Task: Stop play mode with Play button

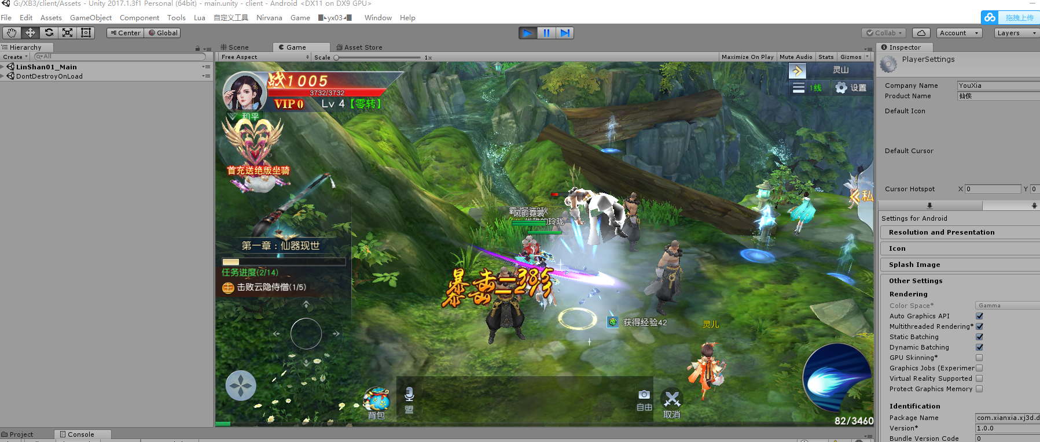Action: (527, 33)
